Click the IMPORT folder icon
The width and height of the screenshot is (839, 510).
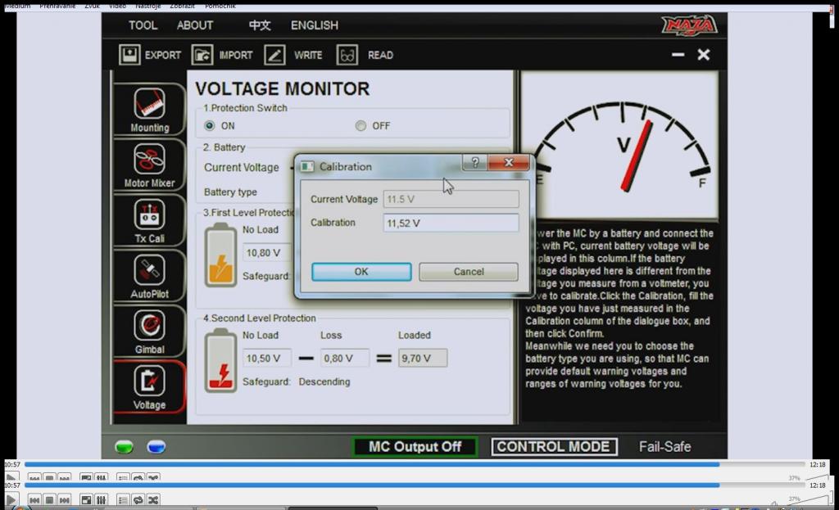coord(202,55)
